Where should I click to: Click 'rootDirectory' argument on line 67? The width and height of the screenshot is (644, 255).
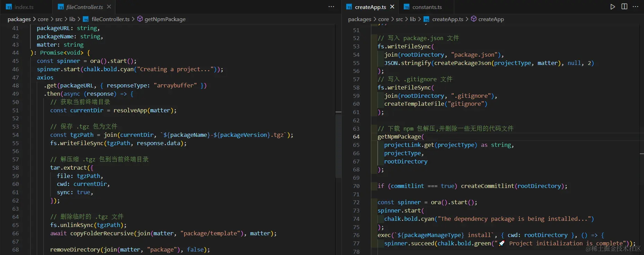pos(406,162)
